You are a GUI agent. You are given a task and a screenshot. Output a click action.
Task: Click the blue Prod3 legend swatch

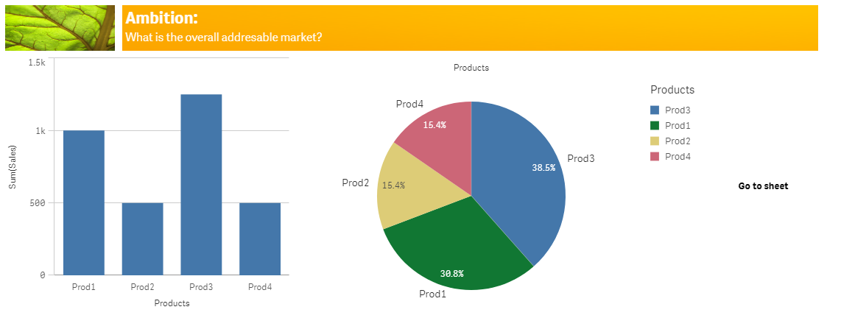(655, 110)
